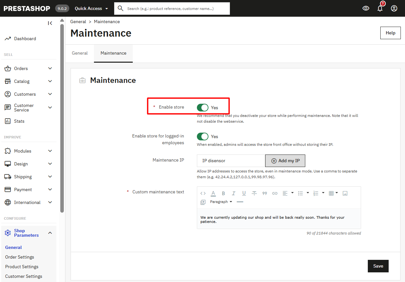405x282 pixels.
Task: Collapse the sidebar menu with the collapse icon
Action: click(x=50, y=23)
